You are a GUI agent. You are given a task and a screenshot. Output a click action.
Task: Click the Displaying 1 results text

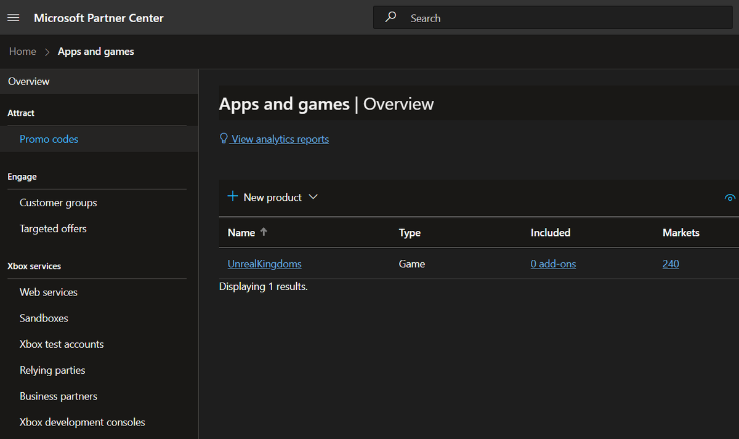tap(264, 286)
